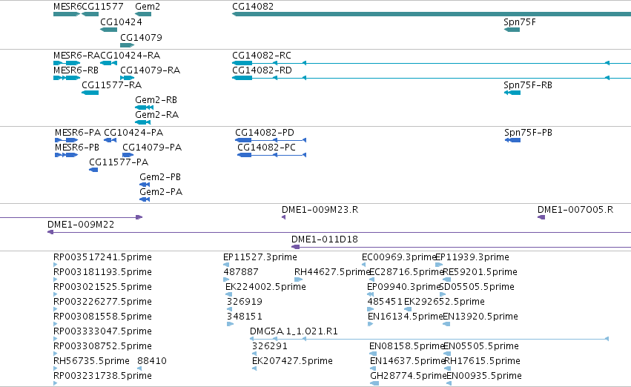Click protein CG14082-PC label
631x387 pixels.
(266, 148)
